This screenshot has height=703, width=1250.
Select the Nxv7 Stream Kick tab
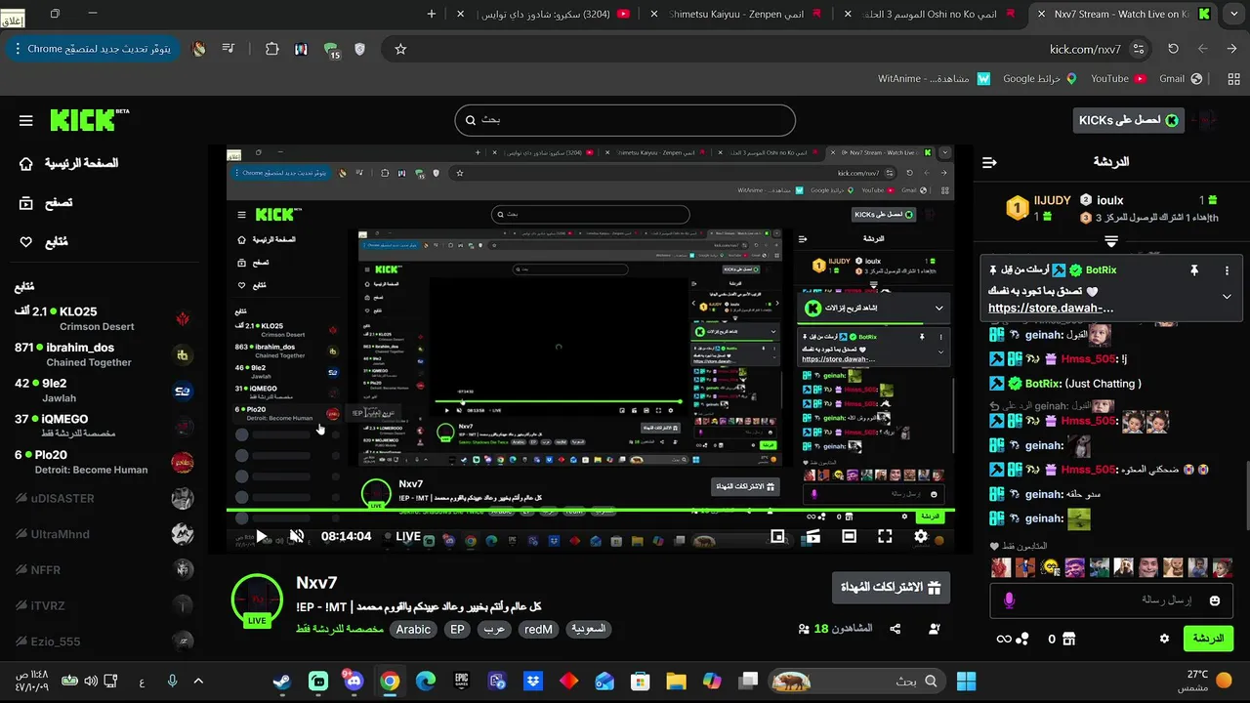(1123, 14)
